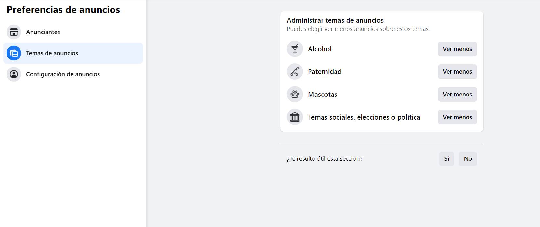The height and width of the screenshot is (227, 540).
Task: Click the storefront icon beside Anunciantes
Action: tap(14, 32)
